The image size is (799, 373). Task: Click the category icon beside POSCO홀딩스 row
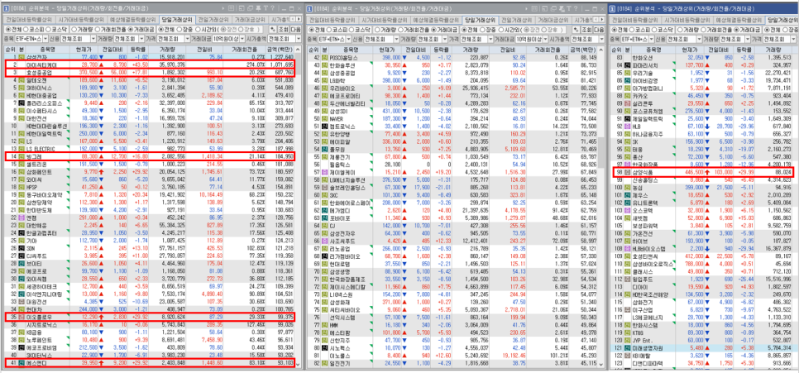coord(324,58)
